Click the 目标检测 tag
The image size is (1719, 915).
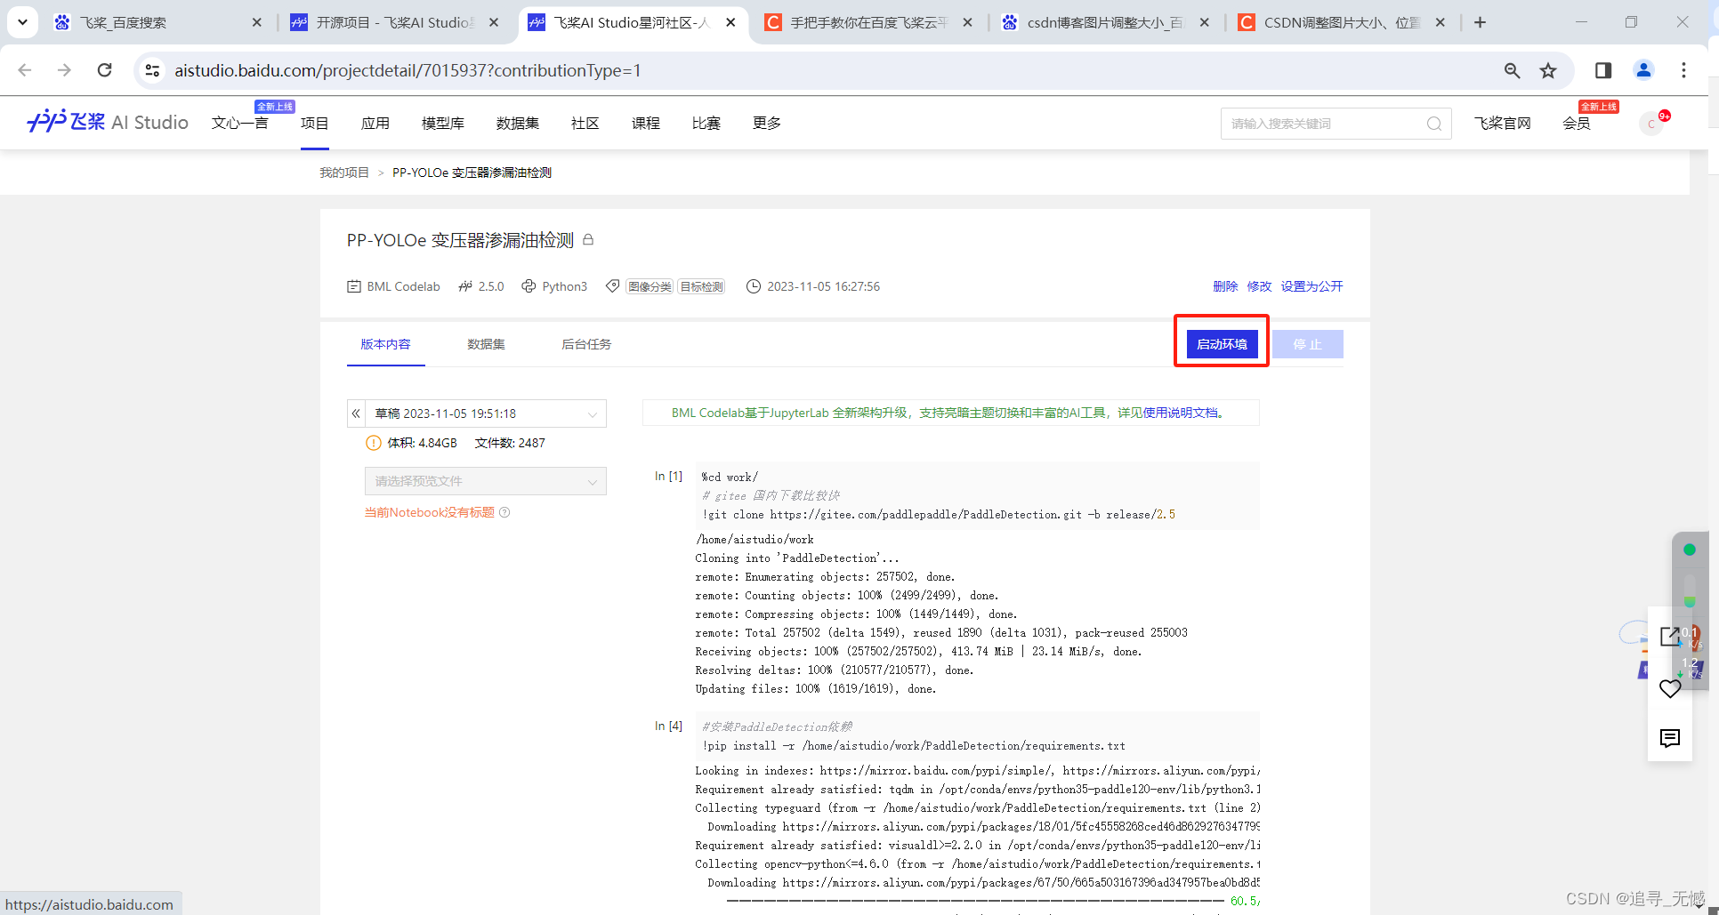coord(701,286)
